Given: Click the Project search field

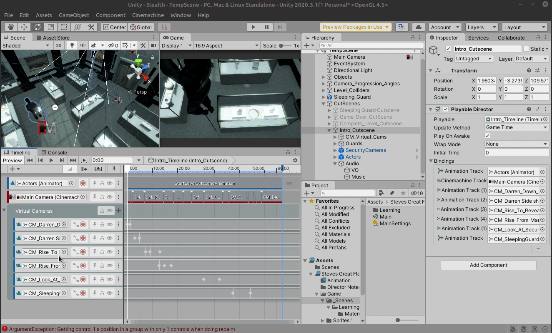Looking at the screenshot, I should tap(347, 193).
